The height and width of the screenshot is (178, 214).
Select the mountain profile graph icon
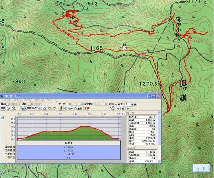tap(24, 108)
